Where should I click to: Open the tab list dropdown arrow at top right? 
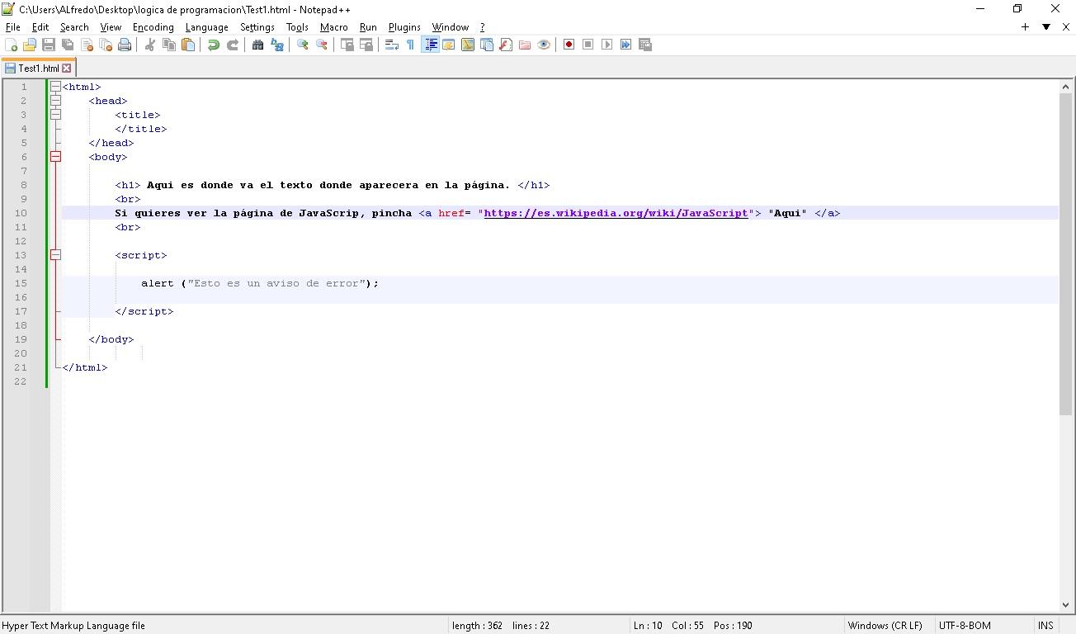pyautogui.click(x=1046, y=27)
